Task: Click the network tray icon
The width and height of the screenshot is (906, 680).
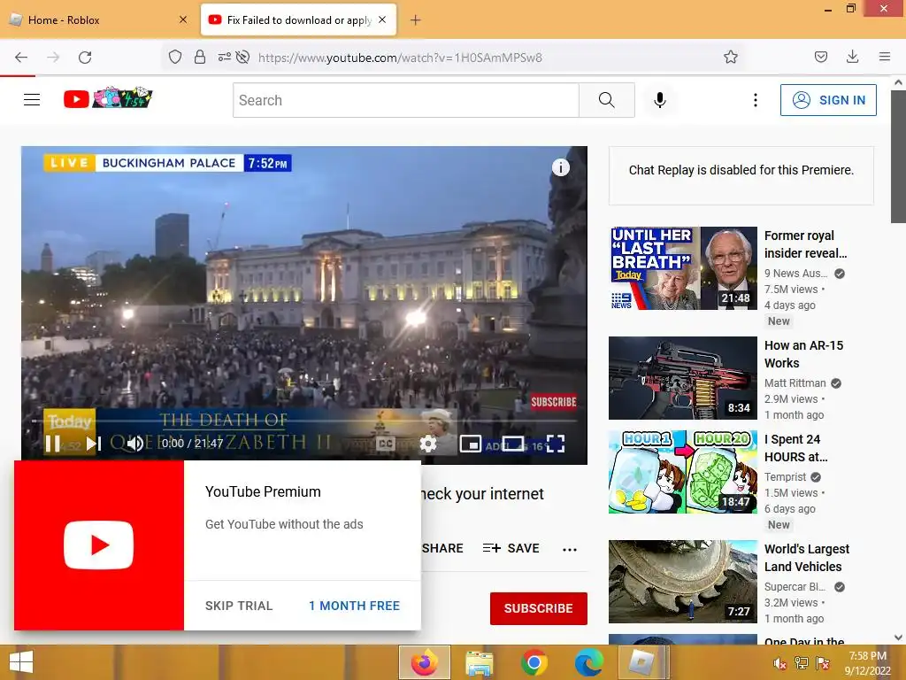Action: [x=802, y=662]
